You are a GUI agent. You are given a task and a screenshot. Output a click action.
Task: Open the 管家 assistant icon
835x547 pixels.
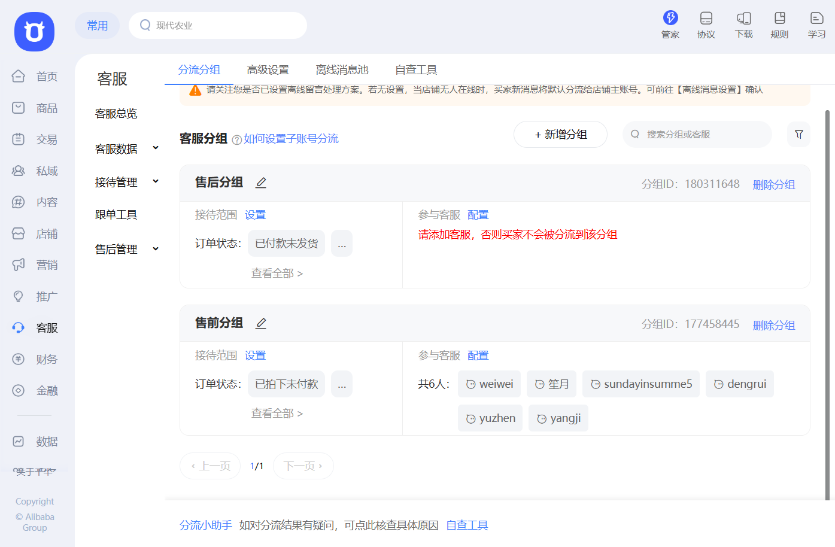tap(670, 25)
